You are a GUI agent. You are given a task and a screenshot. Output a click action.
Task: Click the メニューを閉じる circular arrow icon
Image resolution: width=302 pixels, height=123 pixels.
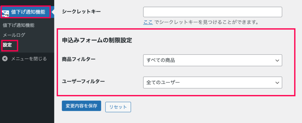pos(5,59)
